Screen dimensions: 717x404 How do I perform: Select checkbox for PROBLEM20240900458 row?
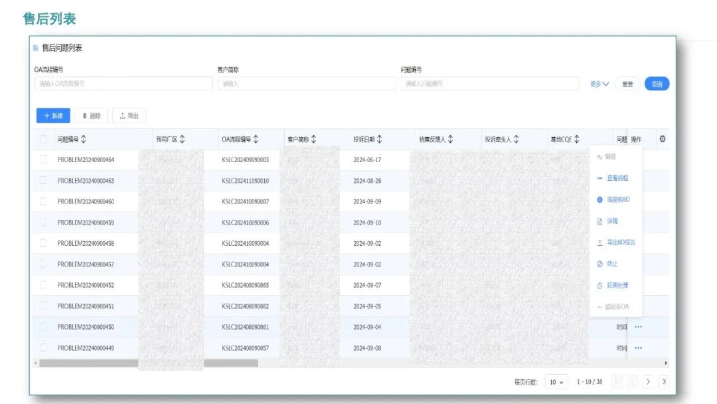click(43, 243)
